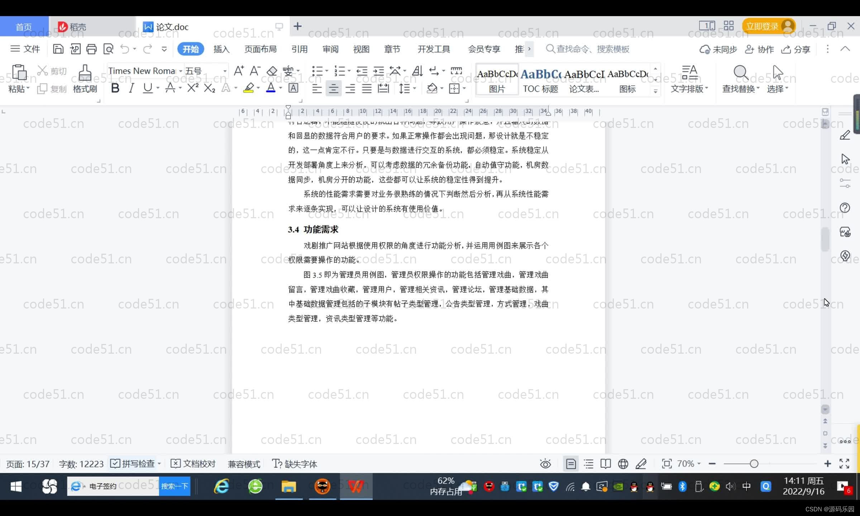Toggle eye protection mode icon
This screenshot has width=860, height=516.
pyautogui.click(x=545, y=464)
